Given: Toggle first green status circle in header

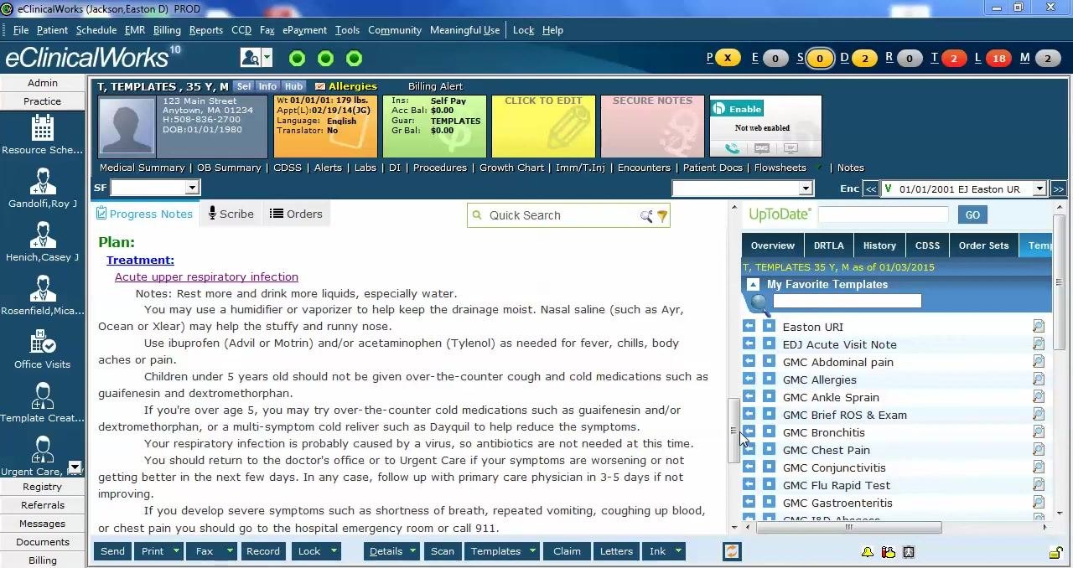Looking at the screenshot, I should 297,58.
